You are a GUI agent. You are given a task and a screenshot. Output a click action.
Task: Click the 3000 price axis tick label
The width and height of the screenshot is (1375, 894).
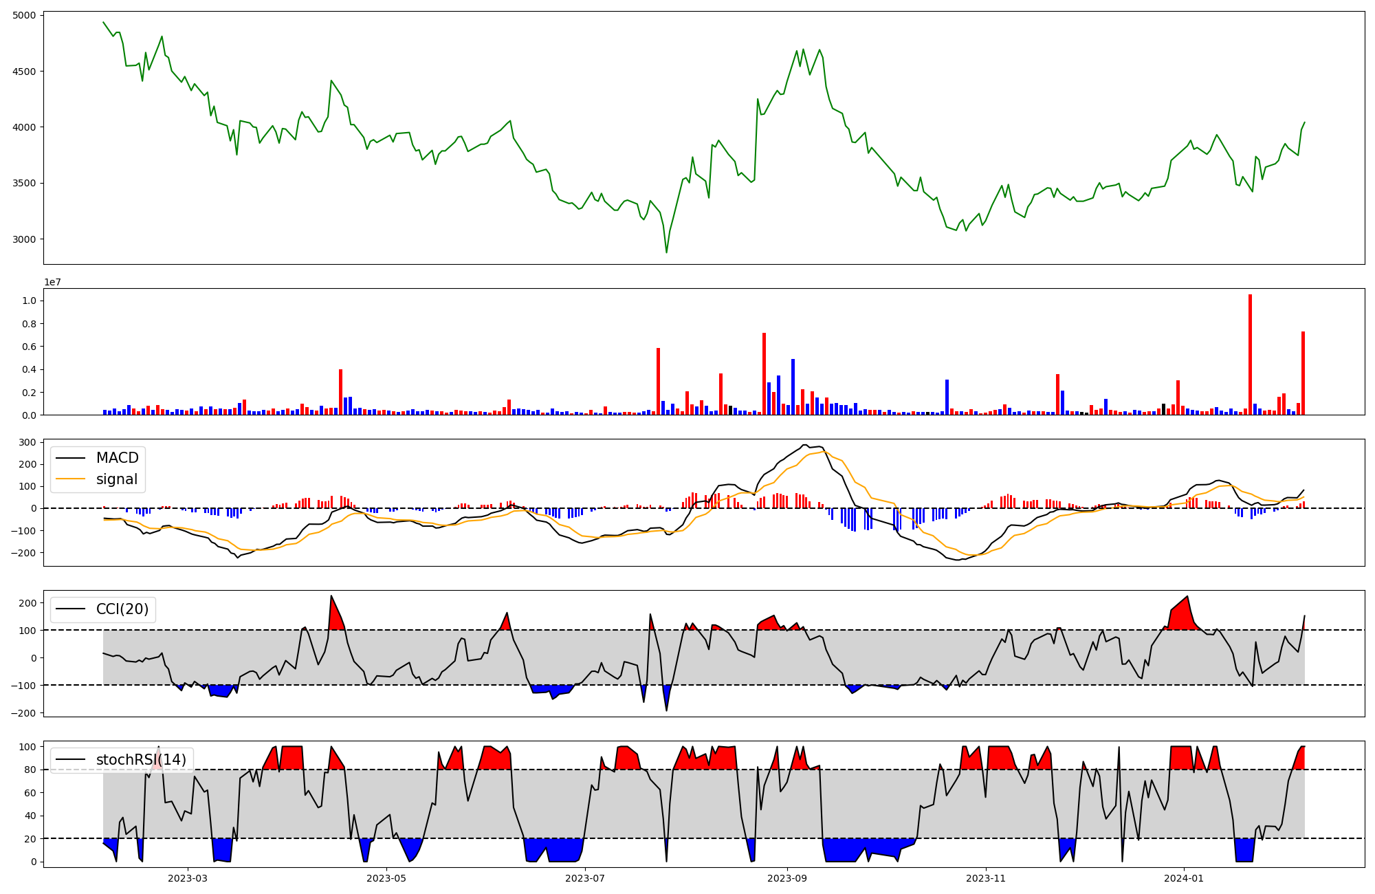(25, 239)
